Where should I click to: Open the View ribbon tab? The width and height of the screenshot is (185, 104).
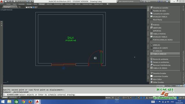35,4
